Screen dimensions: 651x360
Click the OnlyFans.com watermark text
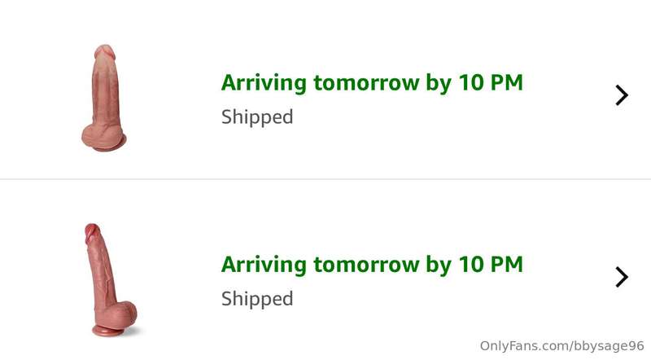(x=561, y=346)
